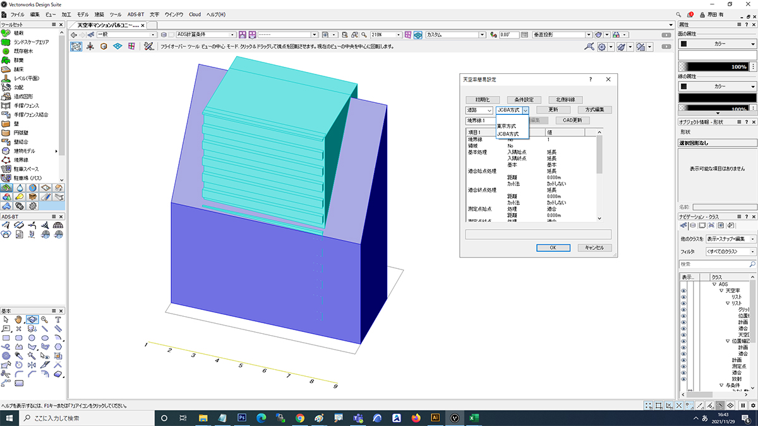The height and width of the screenshot is (426, 758).
Task: Open the フィルタ class filter dropdown
Action: [x=731, y=252]
